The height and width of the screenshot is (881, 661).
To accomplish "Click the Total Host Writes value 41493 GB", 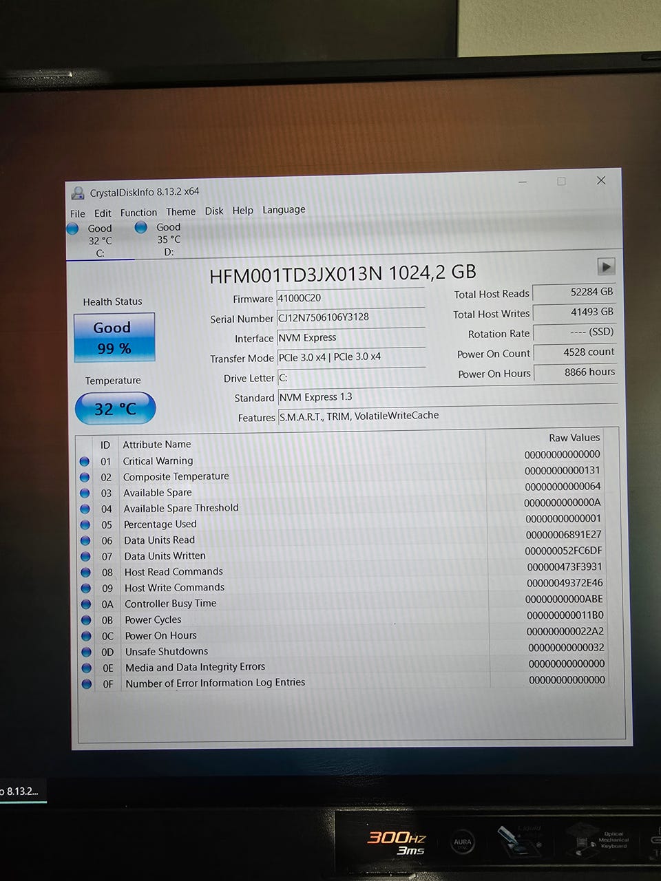I will 575,312.
